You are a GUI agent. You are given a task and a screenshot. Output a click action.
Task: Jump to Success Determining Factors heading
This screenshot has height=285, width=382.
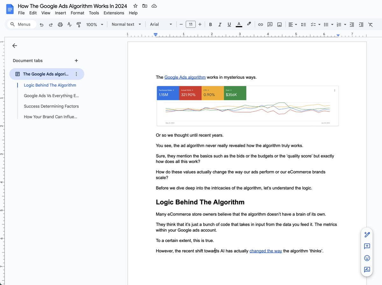tap(51, 106)
